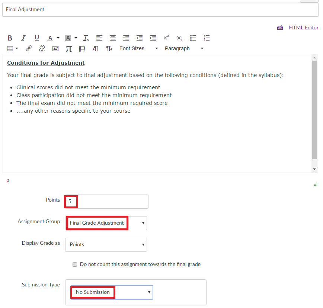Clear formatting from selected text
The width and height of the screenshot is (323, 308).
[x=86, y=38]
